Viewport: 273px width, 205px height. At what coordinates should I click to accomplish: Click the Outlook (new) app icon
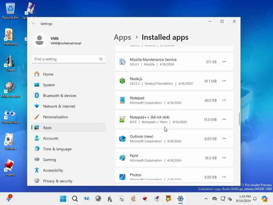122,139
